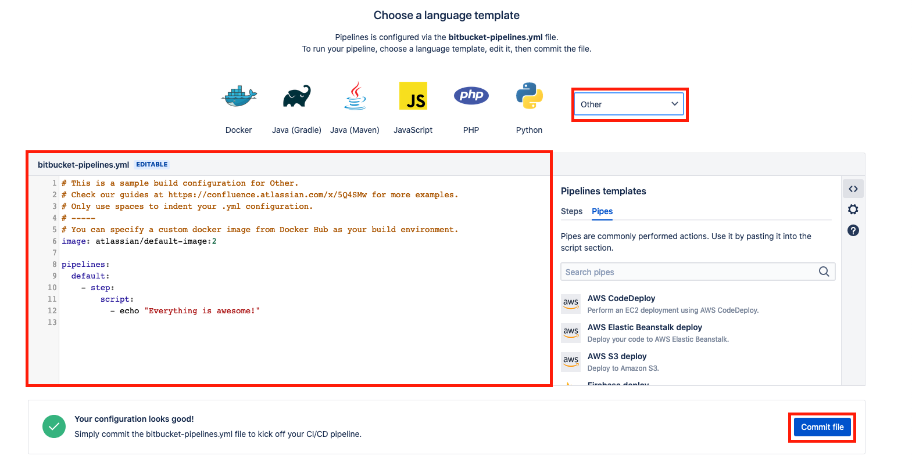912x463 pixels.
Task: Click the Java (Gradle) label
Action: pyautogui.click(x=296, y=130)
